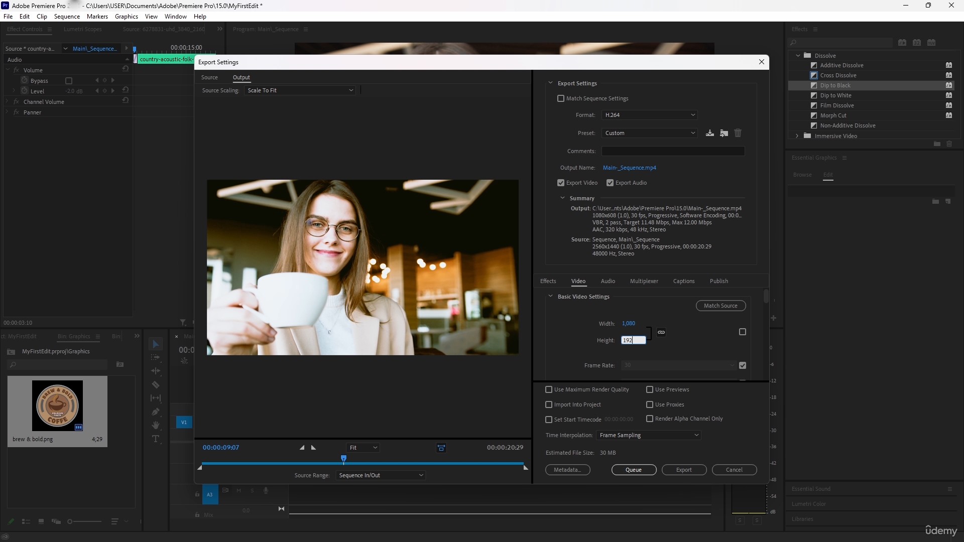Click the export preview playhead on timeline bar
The width and height of the screenshot is (964, 542).
(343, 459)
